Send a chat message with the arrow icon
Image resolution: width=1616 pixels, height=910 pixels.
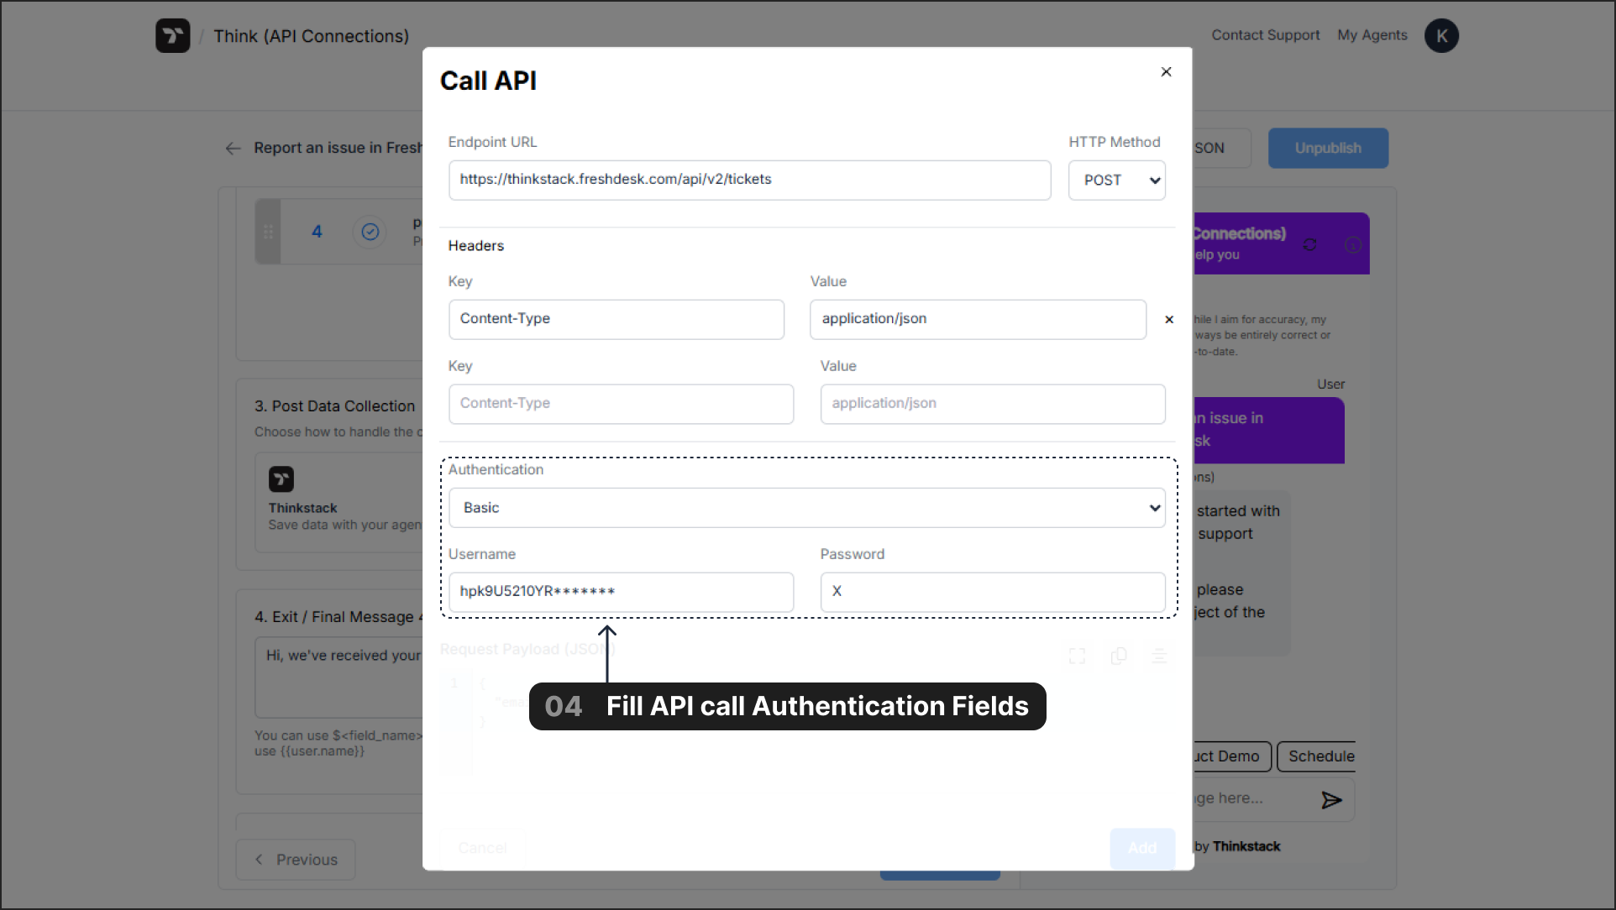pyautogui.click(x=1332, y=799)
